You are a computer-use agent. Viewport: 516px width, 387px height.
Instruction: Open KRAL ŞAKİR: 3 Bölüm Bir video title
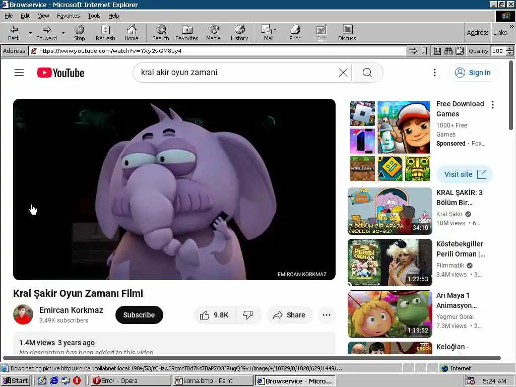pyautogui.click(x=460, y=198)
